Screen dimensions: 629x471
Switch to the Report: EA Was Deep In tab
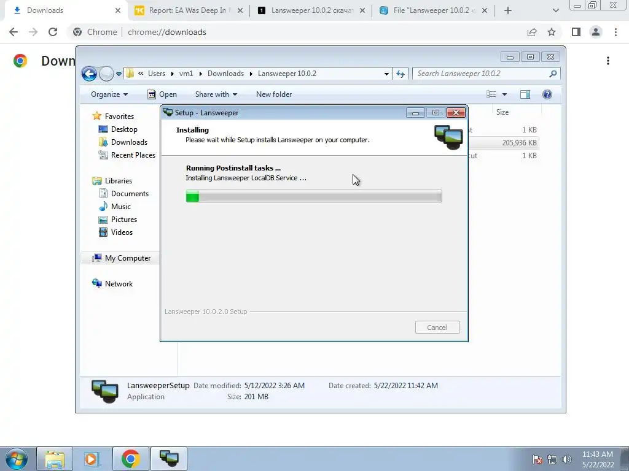coord(188,10)
